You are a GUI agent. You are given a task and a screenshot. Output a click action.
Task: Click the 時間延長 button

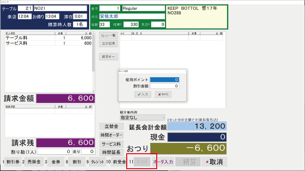click(x=112, y=152)
